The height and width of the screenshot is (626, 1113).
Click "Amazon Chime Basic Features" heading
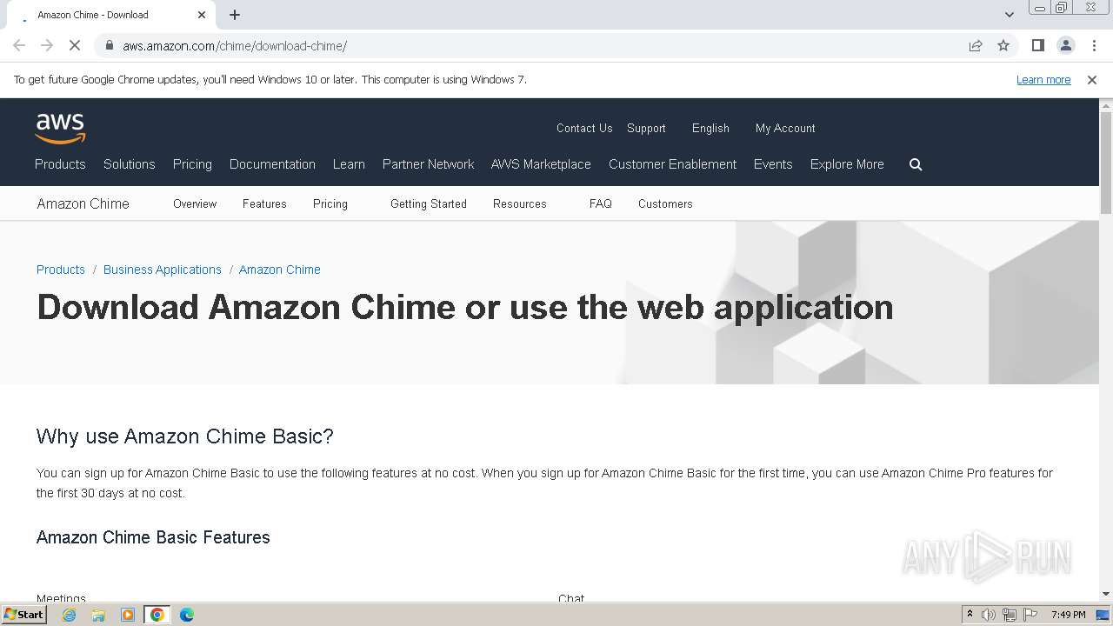pos(153,537)
